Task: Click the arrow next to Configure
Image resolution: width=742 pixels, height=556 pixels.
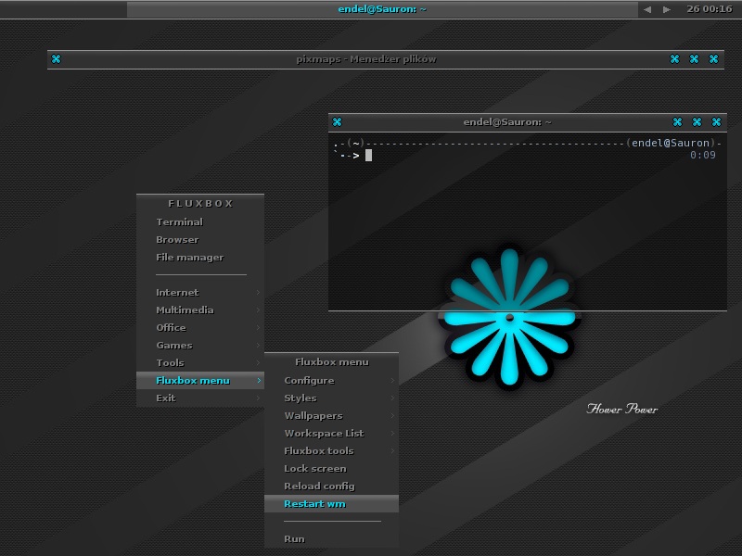Action: 392,381
